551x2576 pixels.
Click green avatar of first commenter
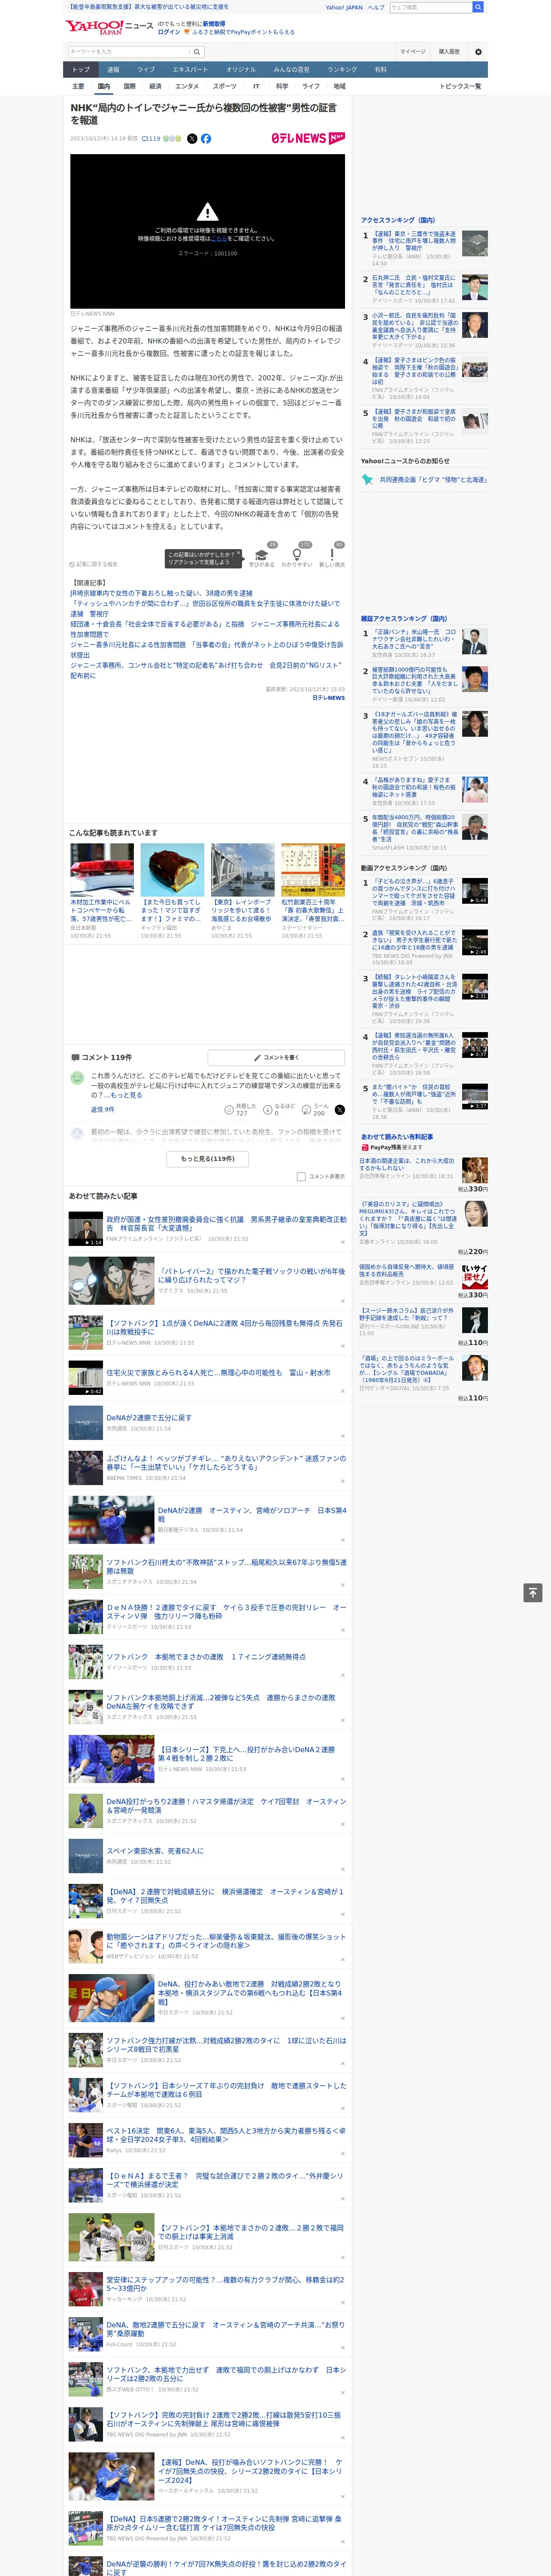click(77, 1078)
